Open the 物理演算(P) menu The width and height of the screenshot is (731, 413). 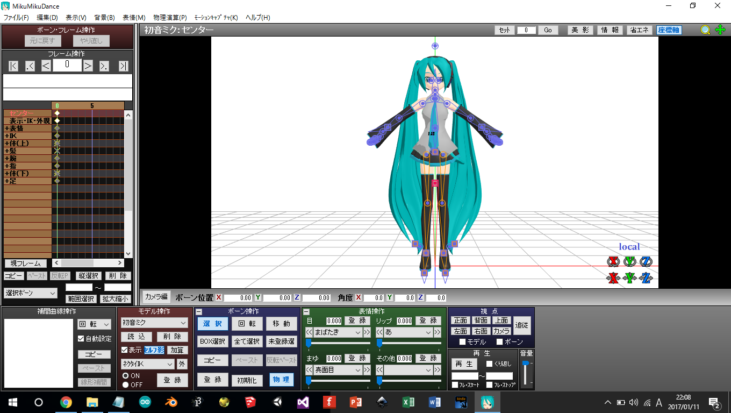pos(170,18)
